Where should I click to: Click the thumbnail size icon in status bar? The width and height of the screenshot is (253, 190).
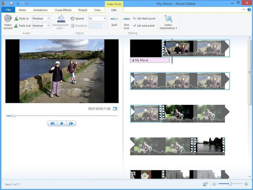tap(206, 184)
